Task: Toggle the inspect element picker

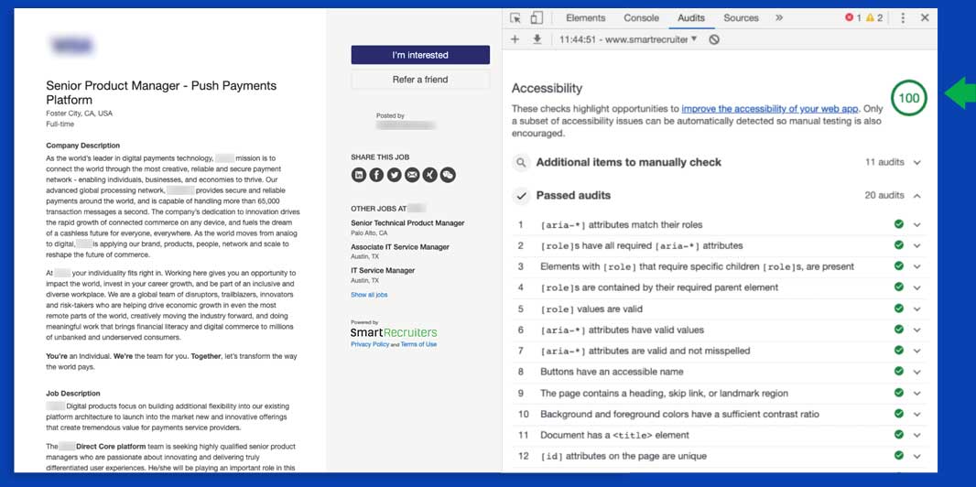Action: point(515,17)
